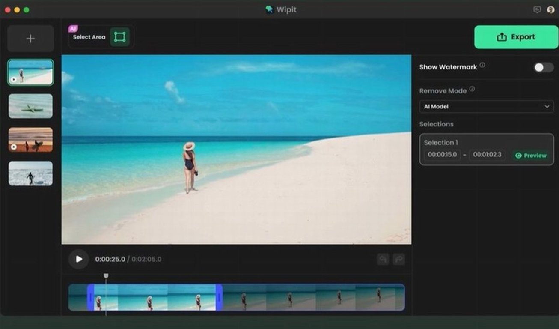Click the Selections heading

[436, 124]
